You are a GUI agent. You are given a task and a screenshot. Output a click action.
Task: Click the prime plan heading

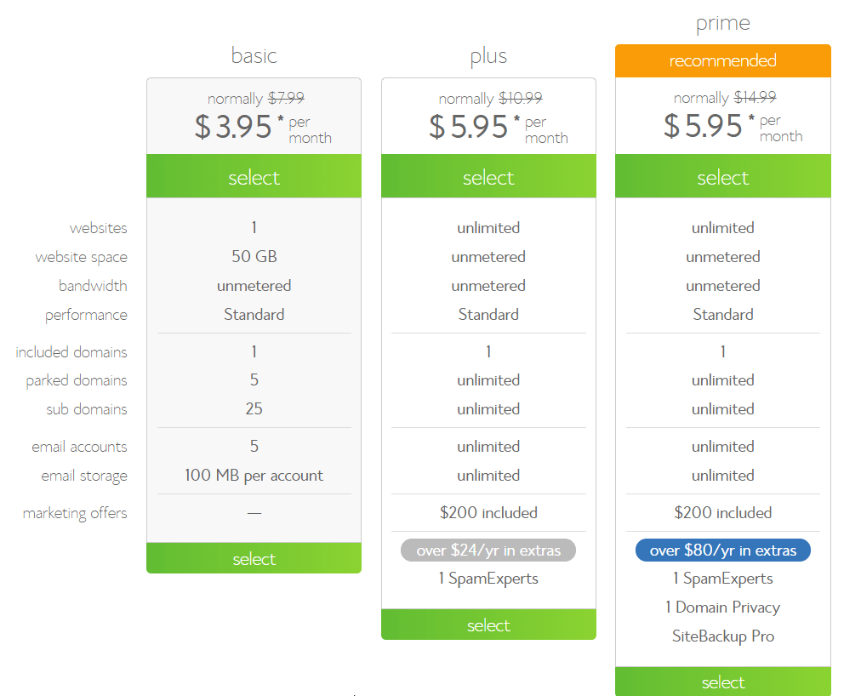(x=722, y=24)
